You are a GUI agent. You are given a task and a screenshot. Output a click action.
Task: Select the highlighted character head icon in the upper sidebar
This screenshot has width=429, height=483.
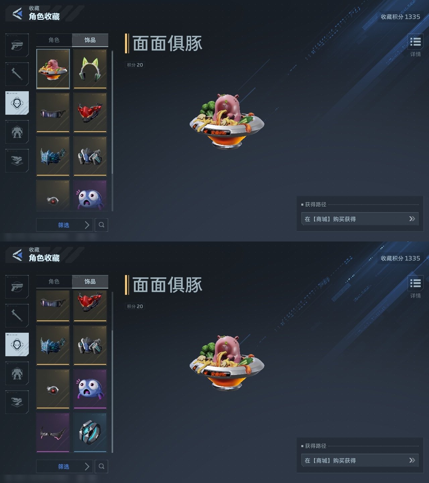coord(17,103)
